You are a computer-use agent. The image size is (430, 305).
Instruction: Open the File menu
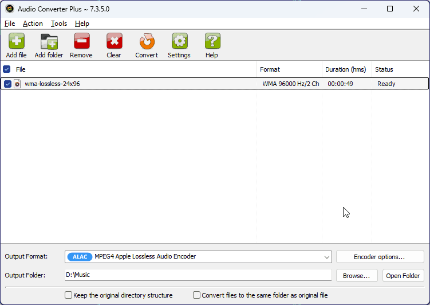tap(10, 24)
